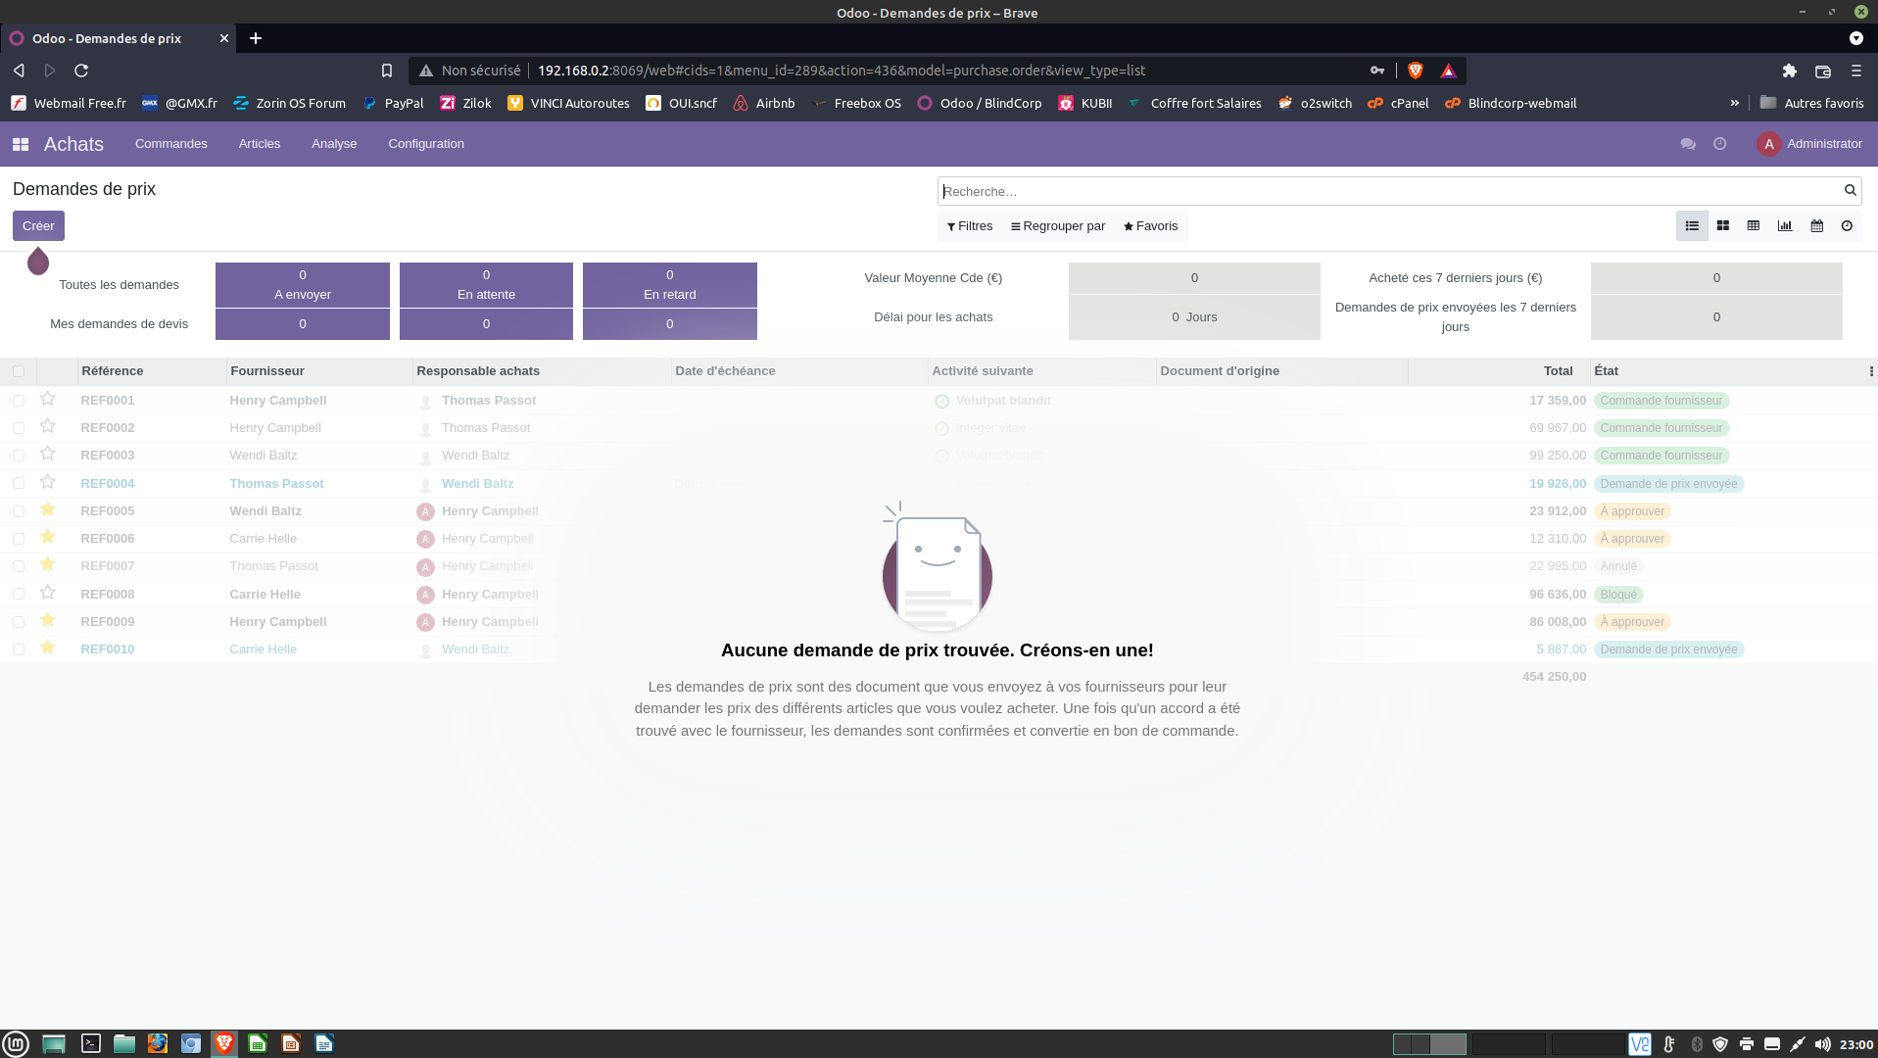Switch to kanban view
The width and height of the screenshot is (1878, 1058).
coord(1722,226)
